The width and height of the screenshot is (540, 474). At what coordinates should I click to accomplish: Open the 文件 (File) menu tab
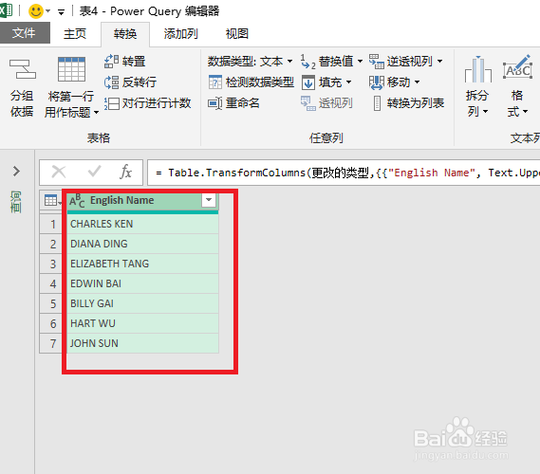click(x=24, y=33)
